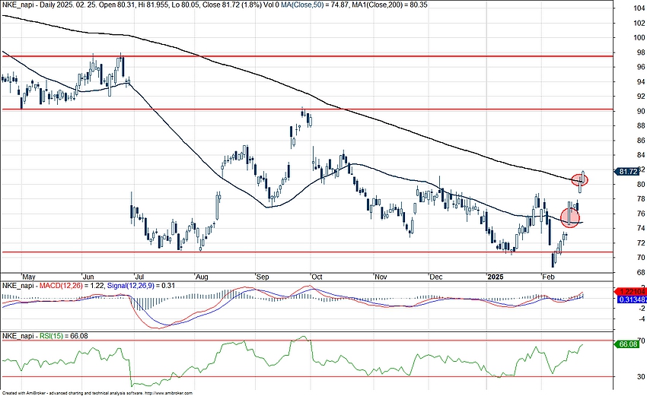647x396 pixels.
Task: Click the Feb label on time axis
Action: 548,277
